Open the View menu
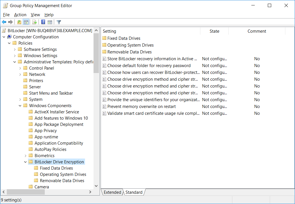The height and width of the screenshot is (204, 295). (x=35, y=14)
